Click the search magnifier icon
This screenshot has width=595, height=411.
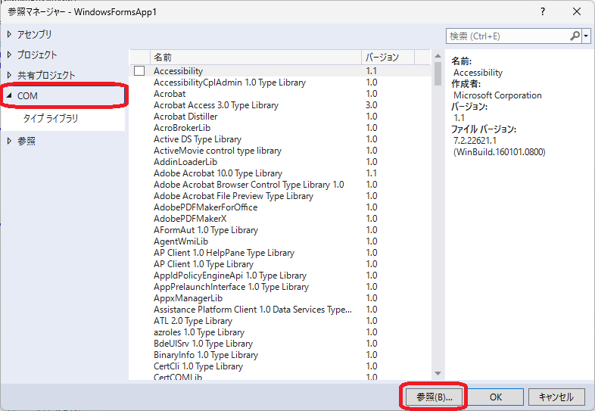pos(575,36)
